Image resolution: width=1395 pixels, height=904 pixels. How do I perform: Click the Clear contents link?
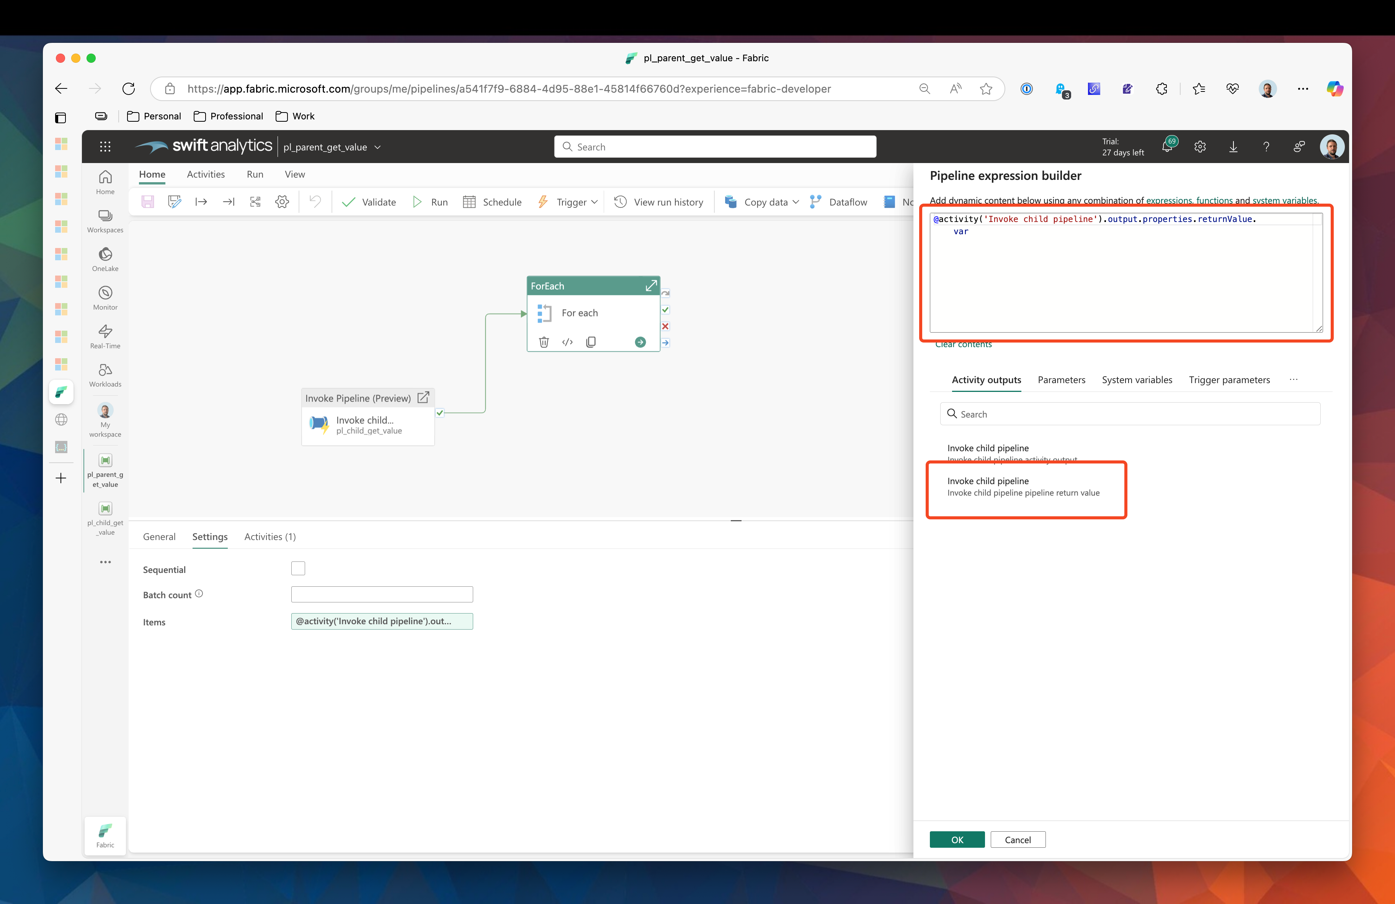[x=963, y=344]
